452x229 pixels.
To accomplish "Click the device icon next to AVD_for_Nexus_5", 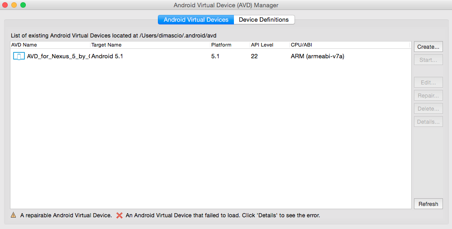I will [x=19, y=56].
